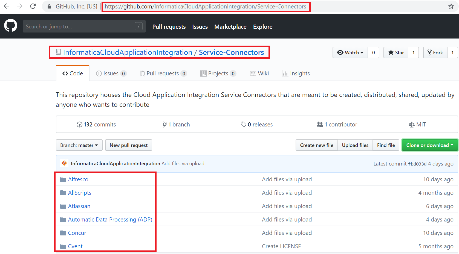459x254 pixels.
Task: Open Explore in the top navigation
Action: coord(263,26)
